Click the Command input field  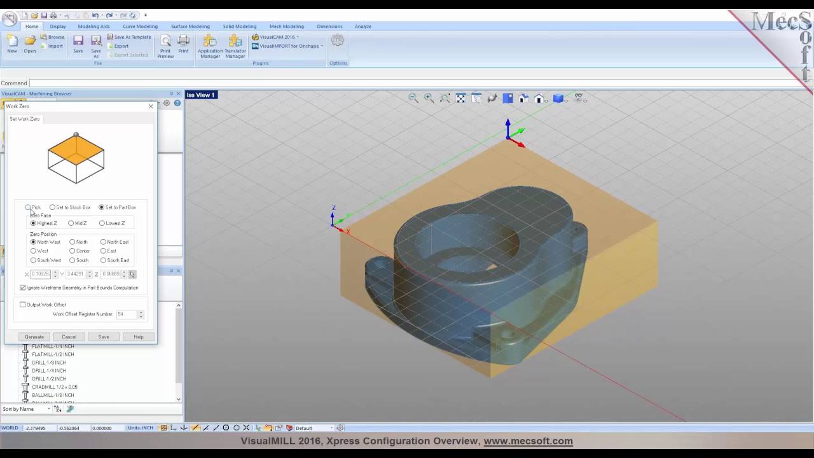click(420, 83)
